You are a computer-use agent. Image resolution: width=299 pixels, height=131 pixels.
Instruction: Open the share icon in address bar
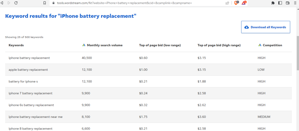coord(227,3)
